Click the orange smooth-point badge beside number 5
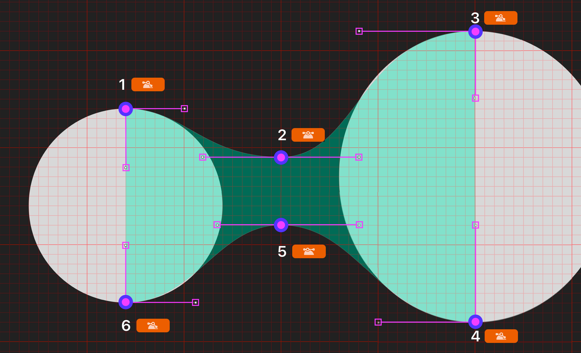Viewport: 581px width, 353px height. click(x=309, y=251)
